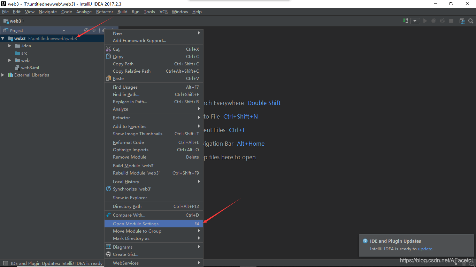Expand Local History submenu
Image resolution: width=476 pixels, height=267 pixels.
tap(154, 182)
